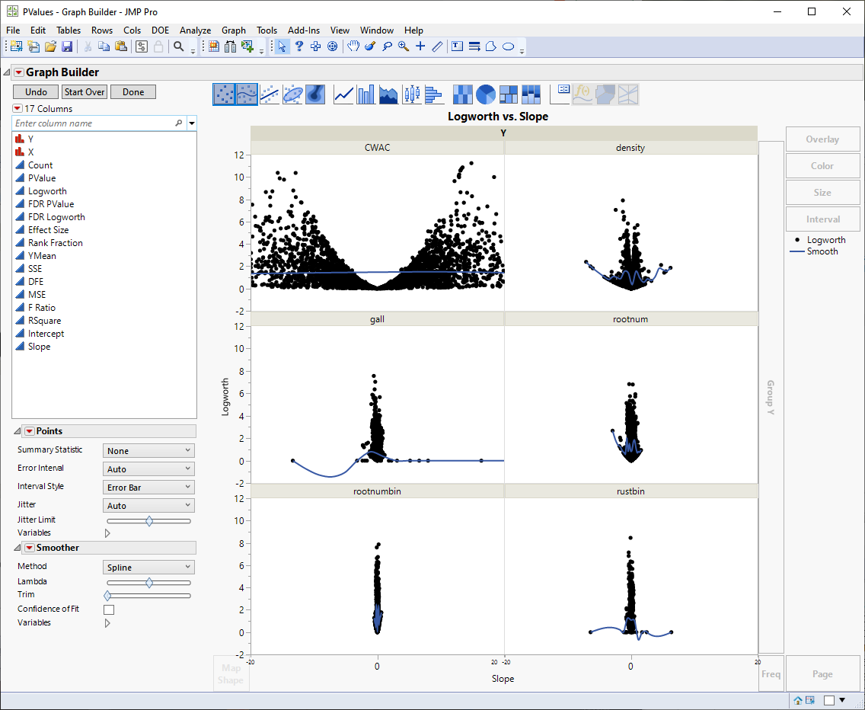Open the Analyze menu

coord(195,30)
